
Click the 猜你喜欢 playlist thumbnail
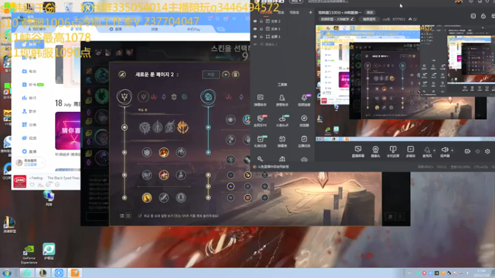click(x=67, y=131)
